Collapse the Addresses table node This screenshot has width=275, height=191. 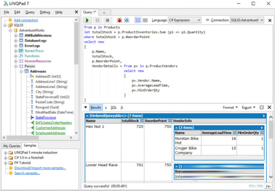[21, 71]
